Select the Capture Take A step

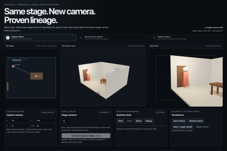40,38
